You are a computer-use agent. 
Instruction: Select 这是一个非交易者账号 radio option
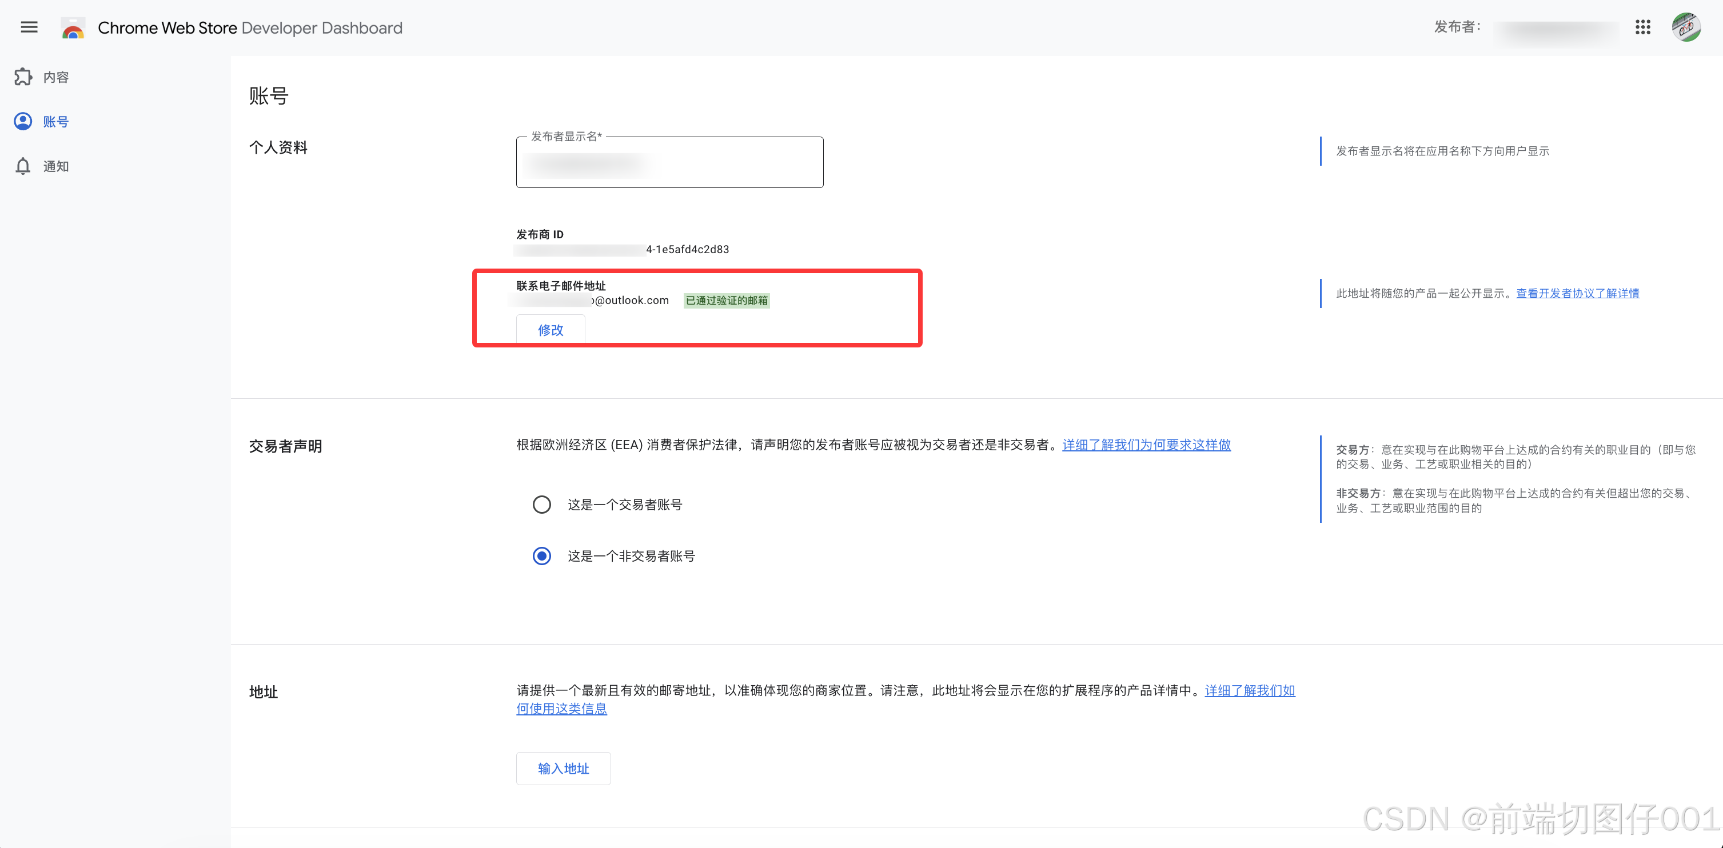(x=542, y=556)
